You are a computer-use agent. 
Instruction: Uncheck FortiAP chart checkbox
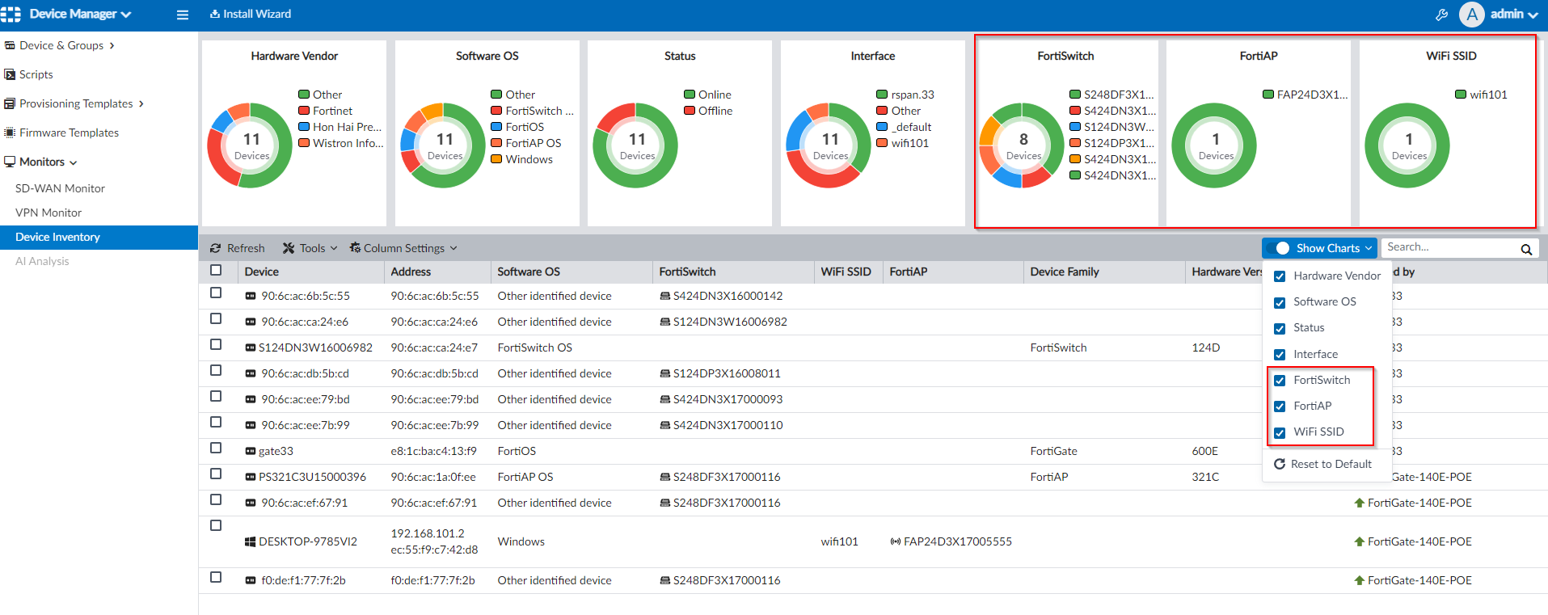(1280, 406)
